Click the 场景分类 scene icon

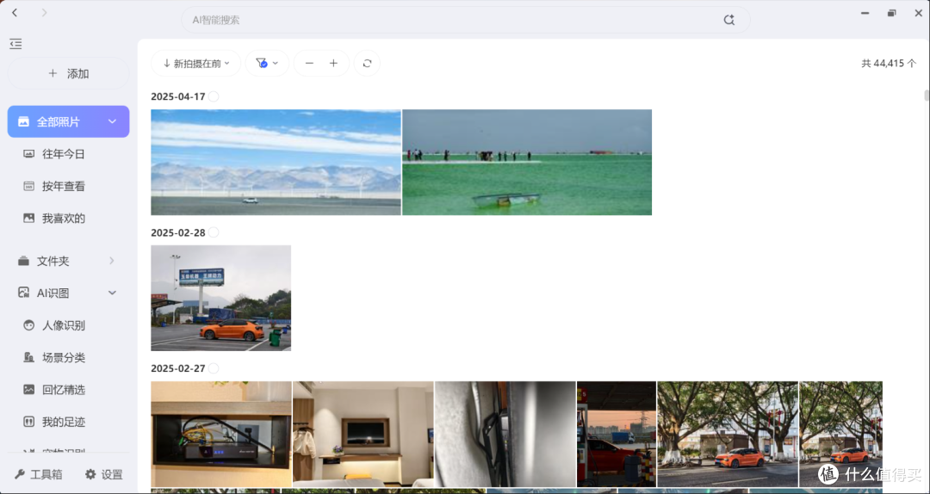[28, 358]
